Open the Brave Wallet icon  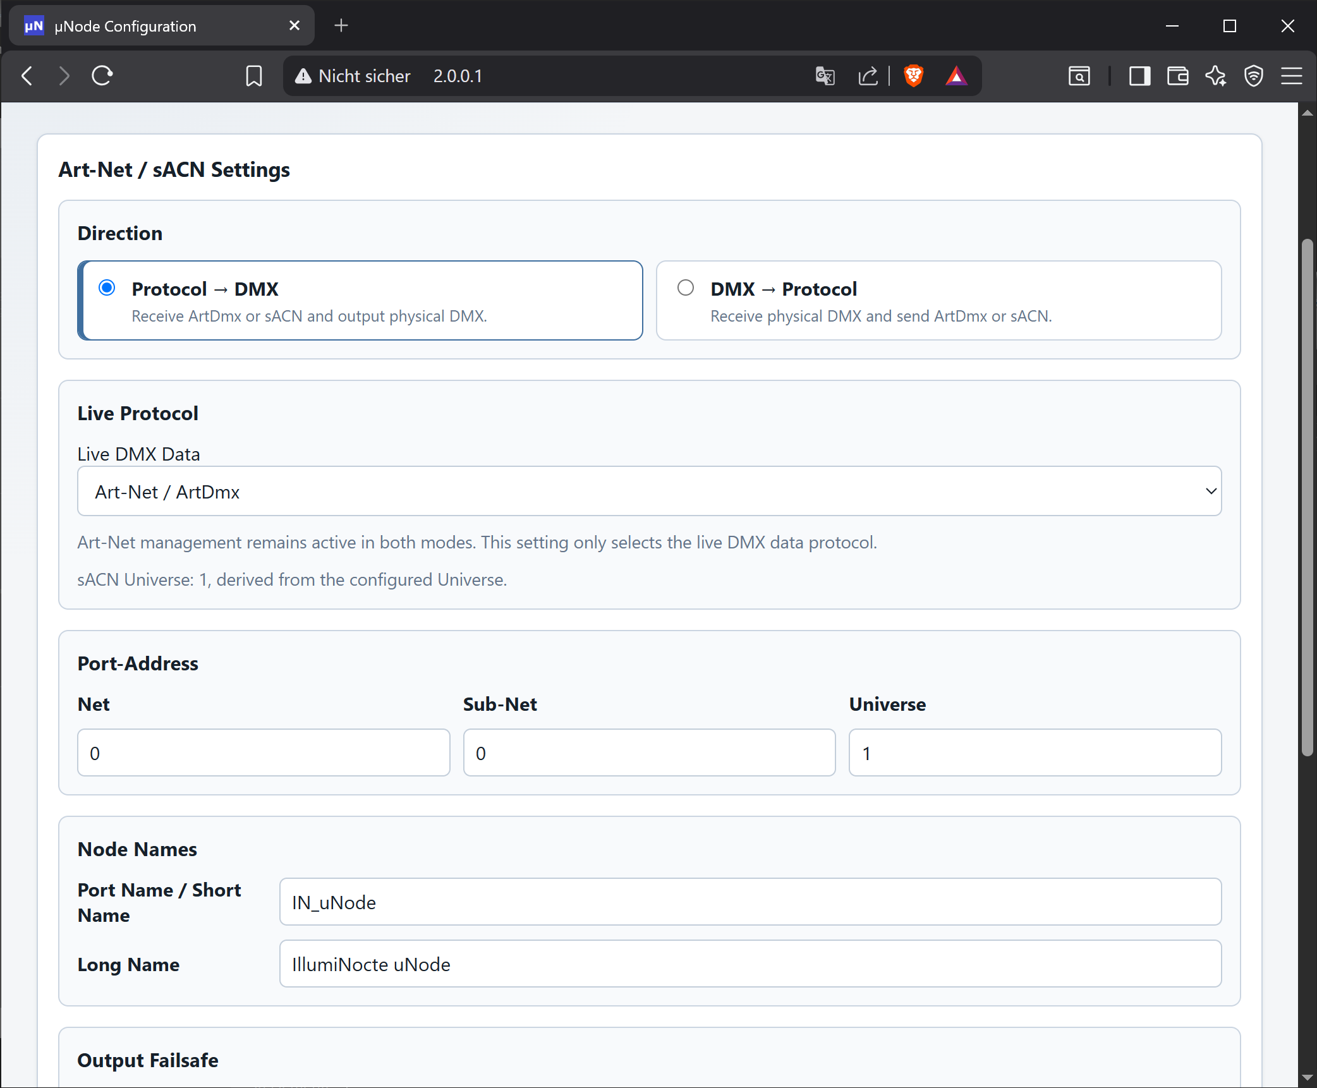click(x=1178, y=76)
